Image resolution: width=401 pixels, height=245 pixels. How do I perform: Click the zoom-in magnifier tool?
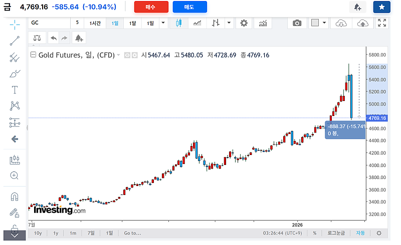coord(15,175)
